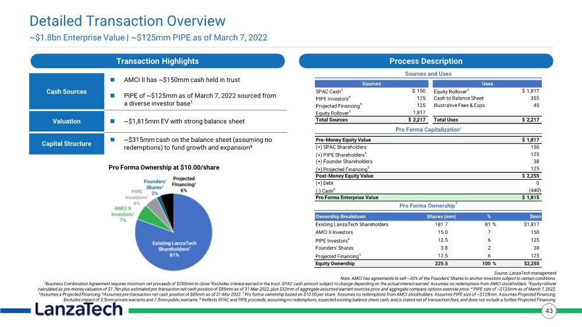Click the 'Total Sources' row
Screen dimensions: 582x327
(x=371, y=120)
